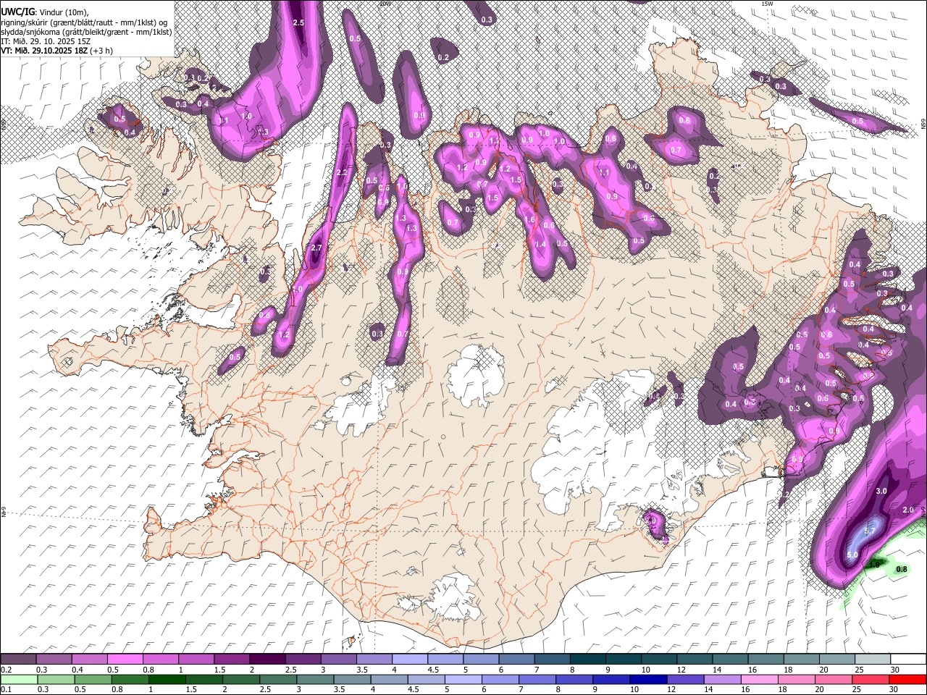Click the 'rigning/skúrir' legend description line
927x695 pixels.
[85, 22]
